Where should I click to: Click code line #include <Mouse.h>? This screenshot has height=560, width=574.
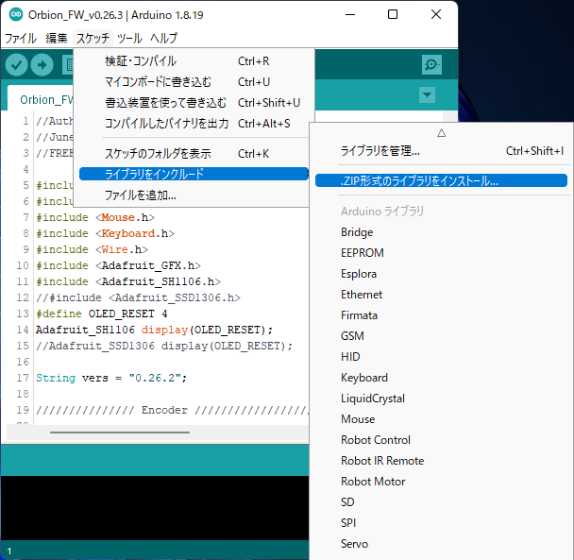tap(95, 217)
